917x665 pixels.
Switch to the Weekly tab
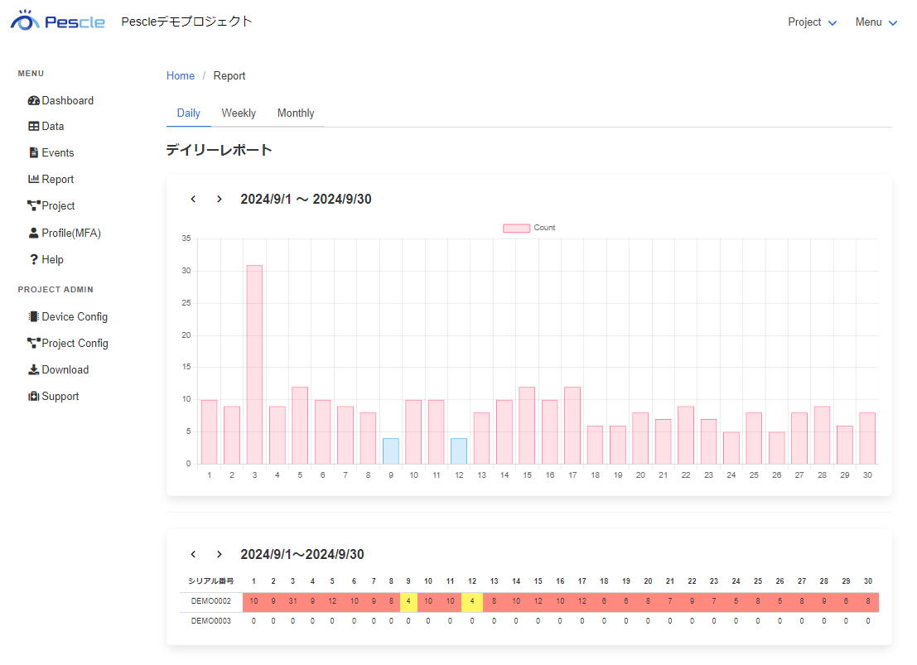(239, 113)
